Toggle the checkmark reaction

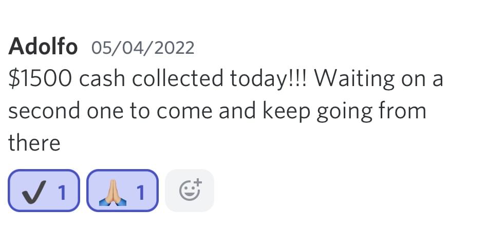(44, 191)
